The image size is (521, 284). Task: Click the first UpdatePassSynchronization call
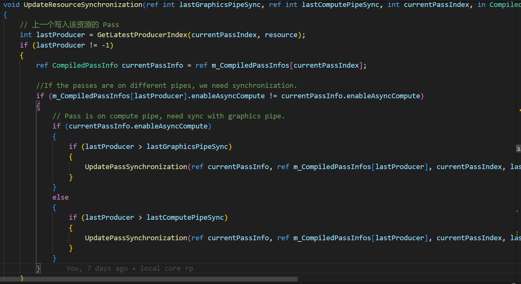(136, 166)
